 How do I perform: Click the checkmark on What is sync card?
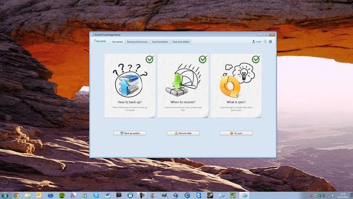pyautogui.click(x=256, y=59)
